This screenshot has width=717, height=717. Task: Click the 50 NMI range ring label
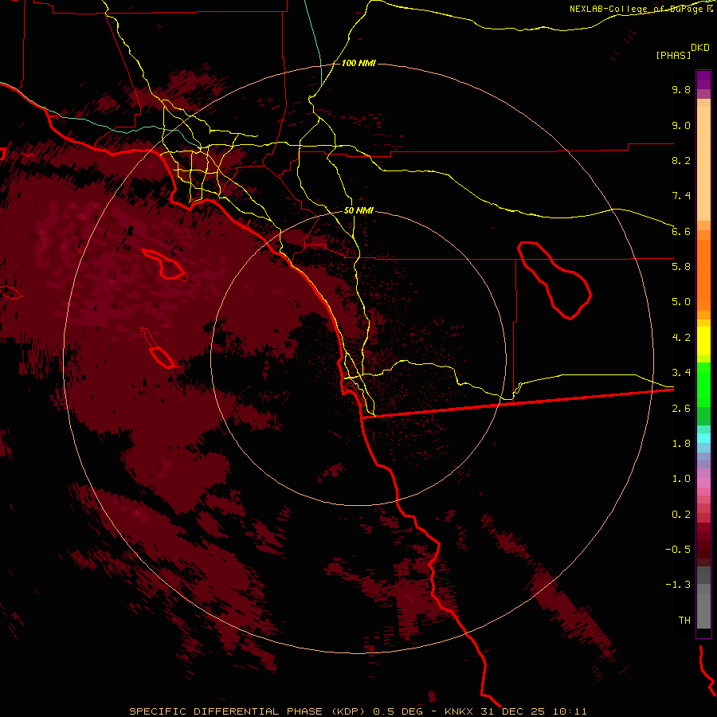(x=358, y=211)
